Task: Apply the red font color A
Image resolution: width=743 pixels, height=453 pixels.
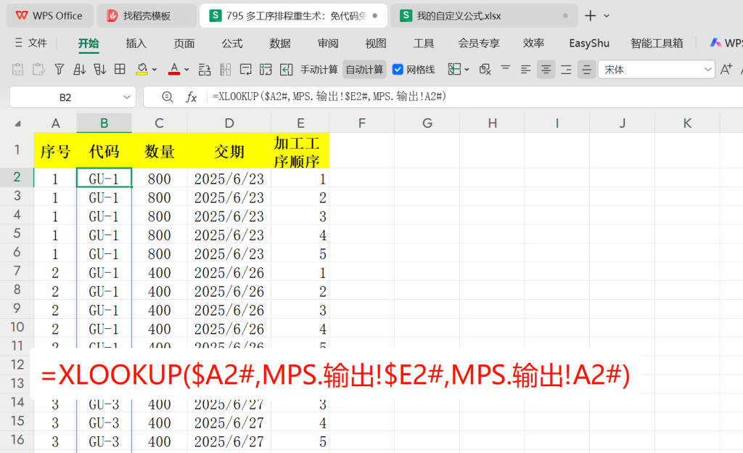Action: [x=174, y=70]
